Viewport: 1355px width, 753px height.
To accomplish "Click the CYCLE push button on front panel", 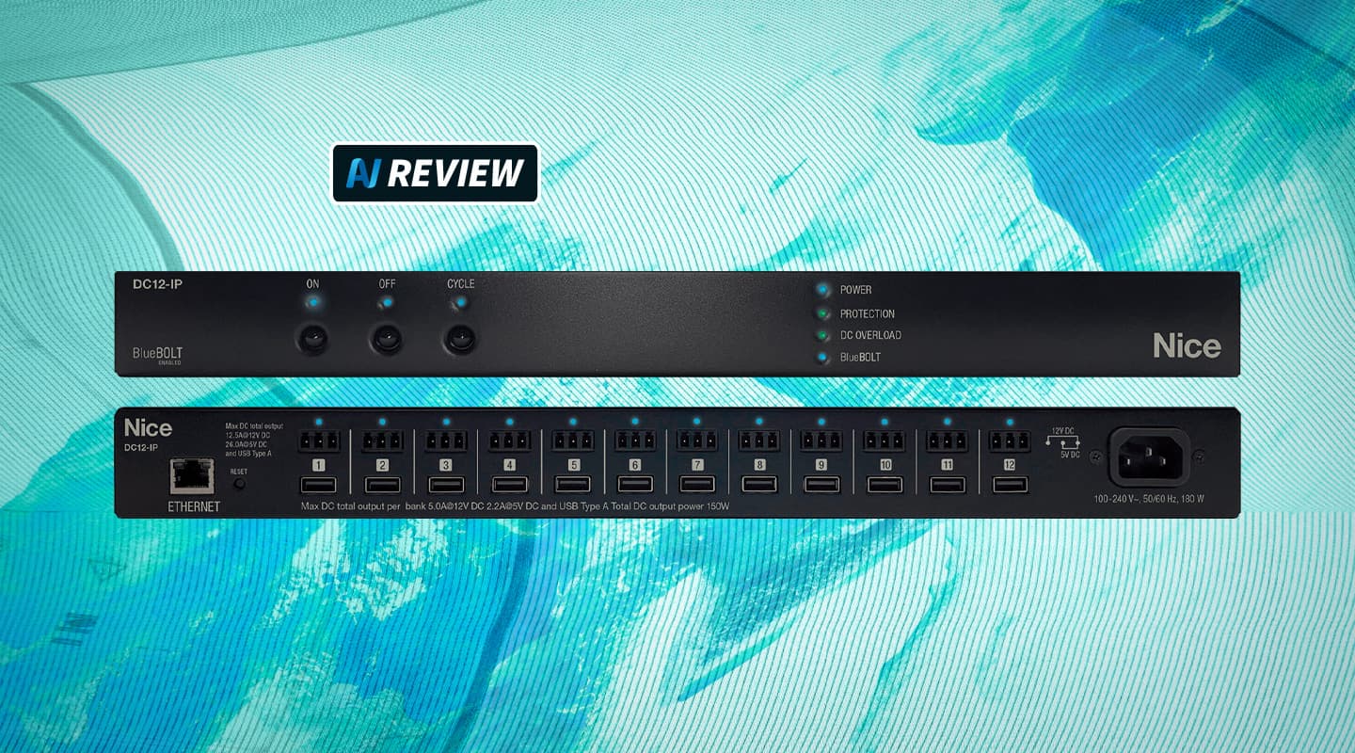I will click(x=459, y=338).
